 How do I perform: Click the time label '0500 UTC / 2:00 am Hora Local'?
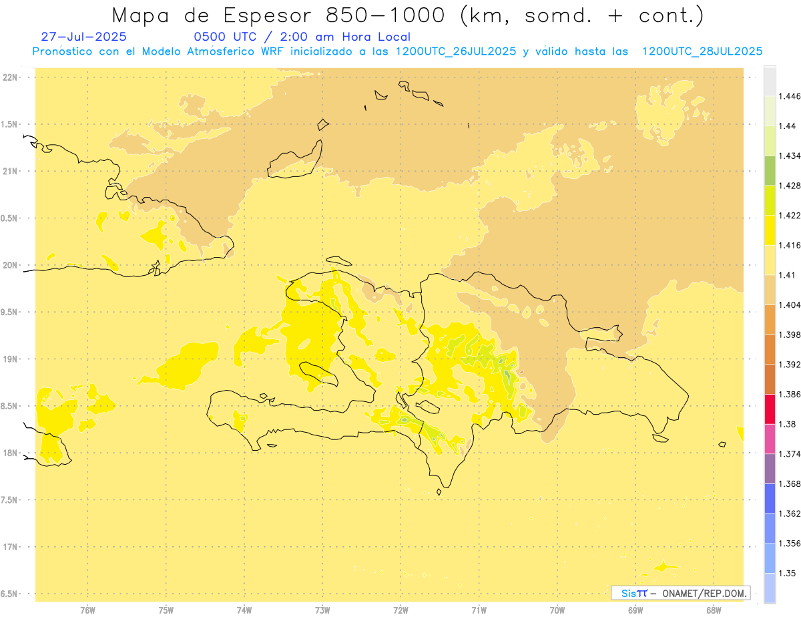click(x=302, y=37)
